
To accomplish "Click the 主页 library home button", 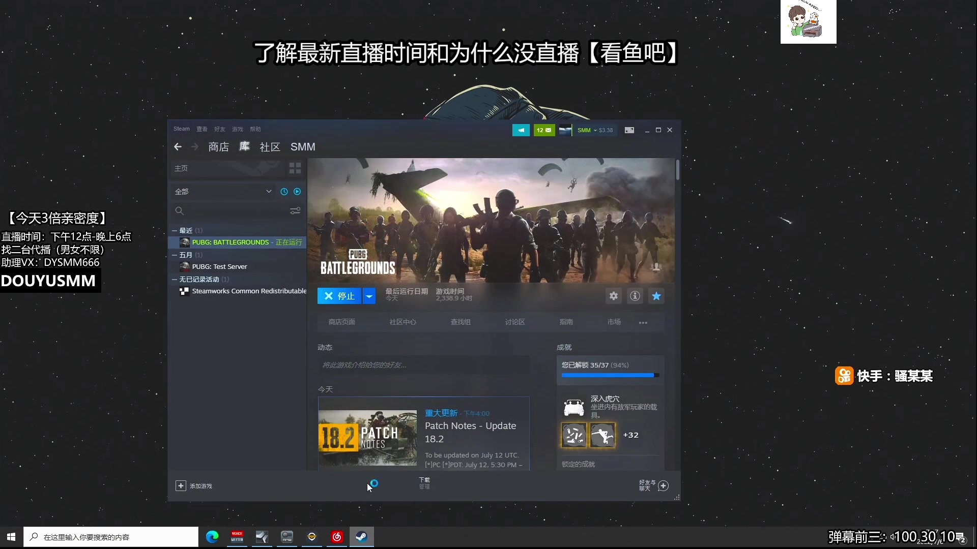I will pyautogui.click(x=227, y=168).
